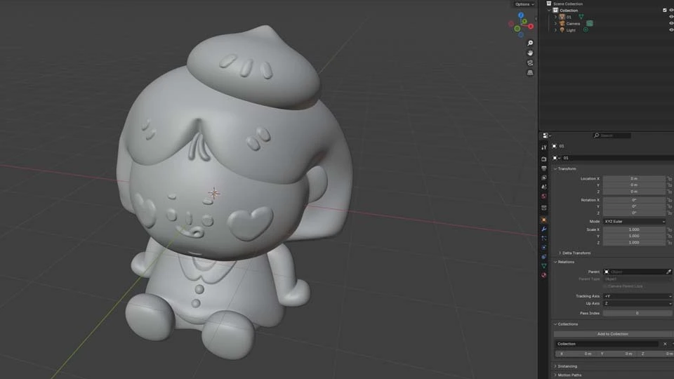Screen dimensions: 674x379
Task: Open the rotation Mode XYZ Euler dropdown
Action: (x=634, y=221)
